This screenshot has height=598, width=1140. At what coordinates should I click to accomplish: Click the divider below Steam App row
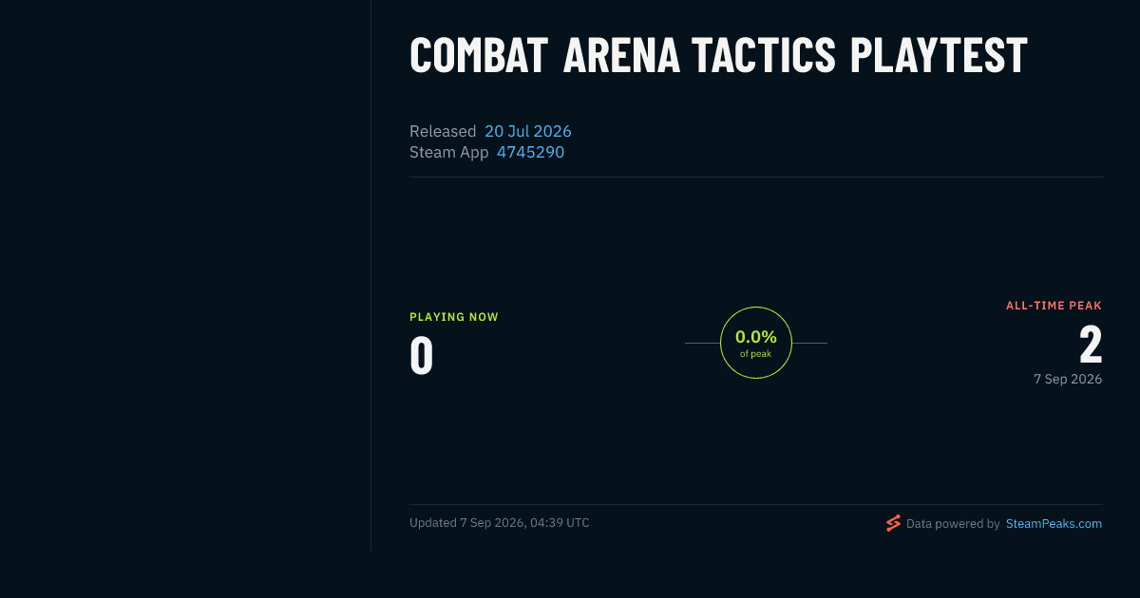click(x=756, y=178)
